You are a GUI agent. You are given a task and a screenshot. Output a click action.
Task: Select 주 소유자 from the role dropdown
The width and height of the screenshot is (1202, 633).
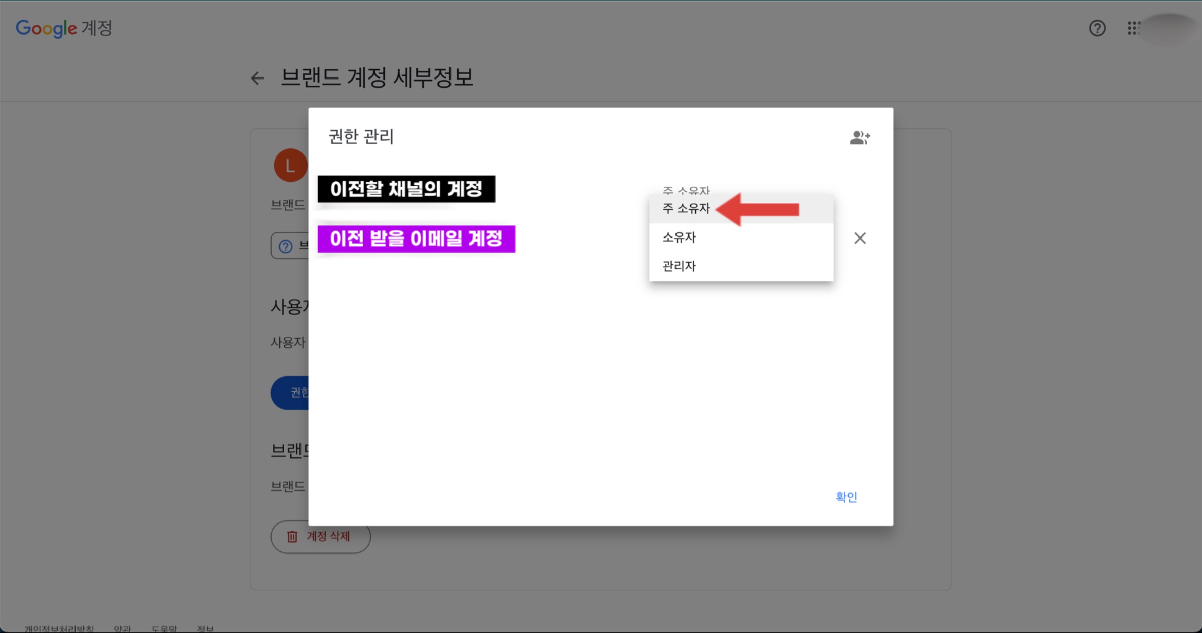pyautogui.click(x=687, y=208)
